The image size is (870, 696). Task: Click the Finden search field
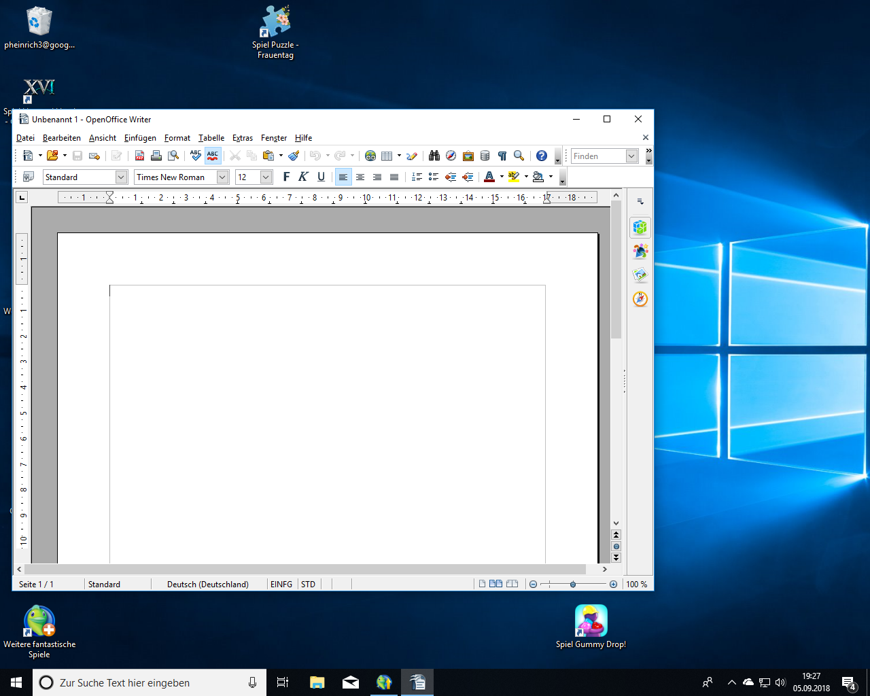[598, 156]
